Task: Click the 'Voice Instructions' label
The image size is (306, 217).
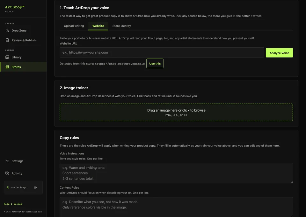Action: (x=72, y=153)
